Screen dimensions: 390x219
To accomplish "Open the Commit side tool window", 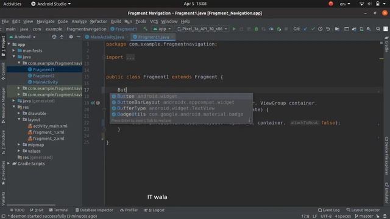I will coord(3,71).
